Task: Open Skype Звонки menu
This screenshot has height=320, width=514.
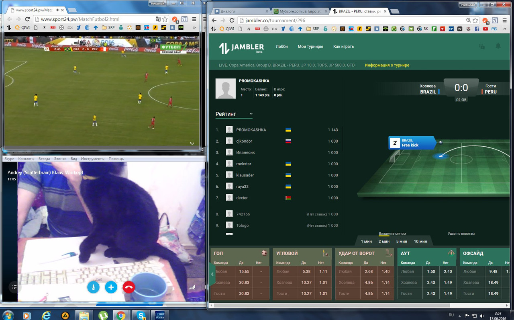Action: [60, 159]
